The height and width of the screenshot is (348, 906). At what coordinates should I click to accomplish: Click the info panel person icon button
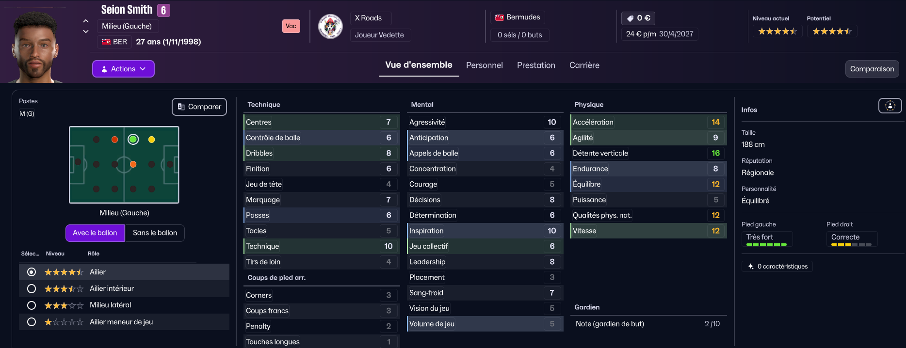coord(890,106)
